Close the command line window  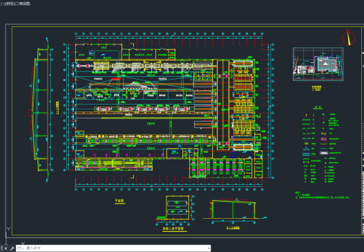click(x=6, y=249)
